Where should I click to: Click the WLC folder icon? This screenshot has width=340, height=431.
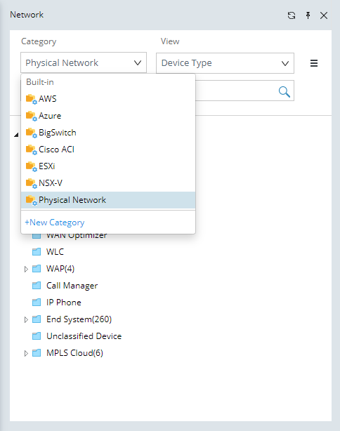(x=37, y=252)
